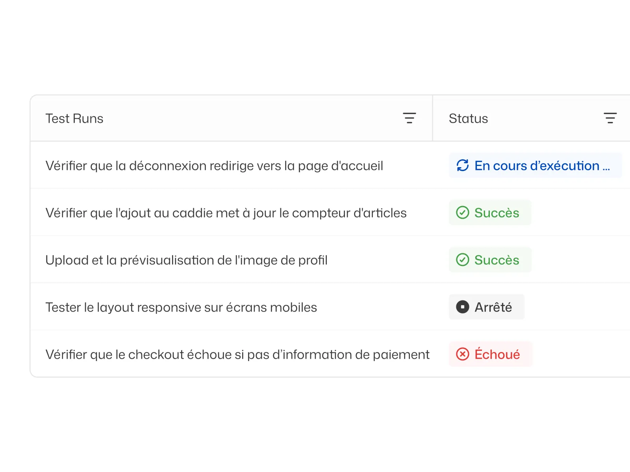Click the green check icon next to second Succès
Viewport: 630px width, 472px height.
coord(462,260)
